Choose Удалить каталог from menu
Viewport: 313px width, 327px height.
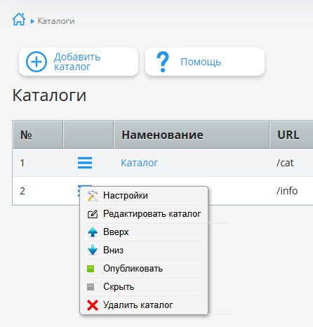point(138,305)
